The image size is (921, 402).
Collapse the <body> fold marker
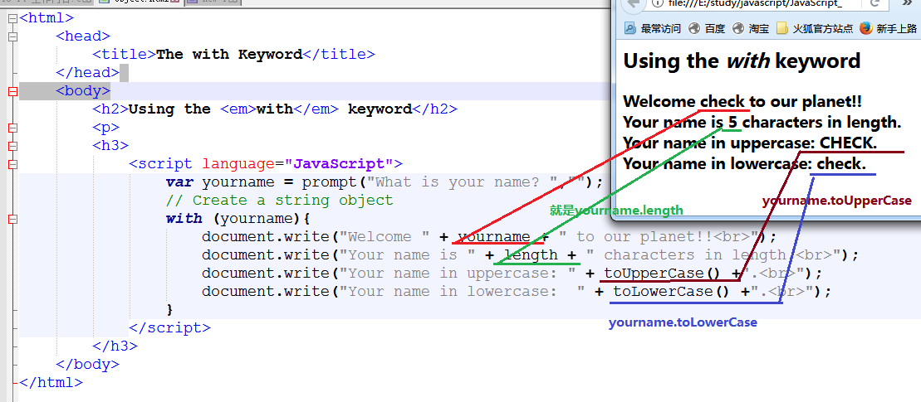click(x=13, y=91)
